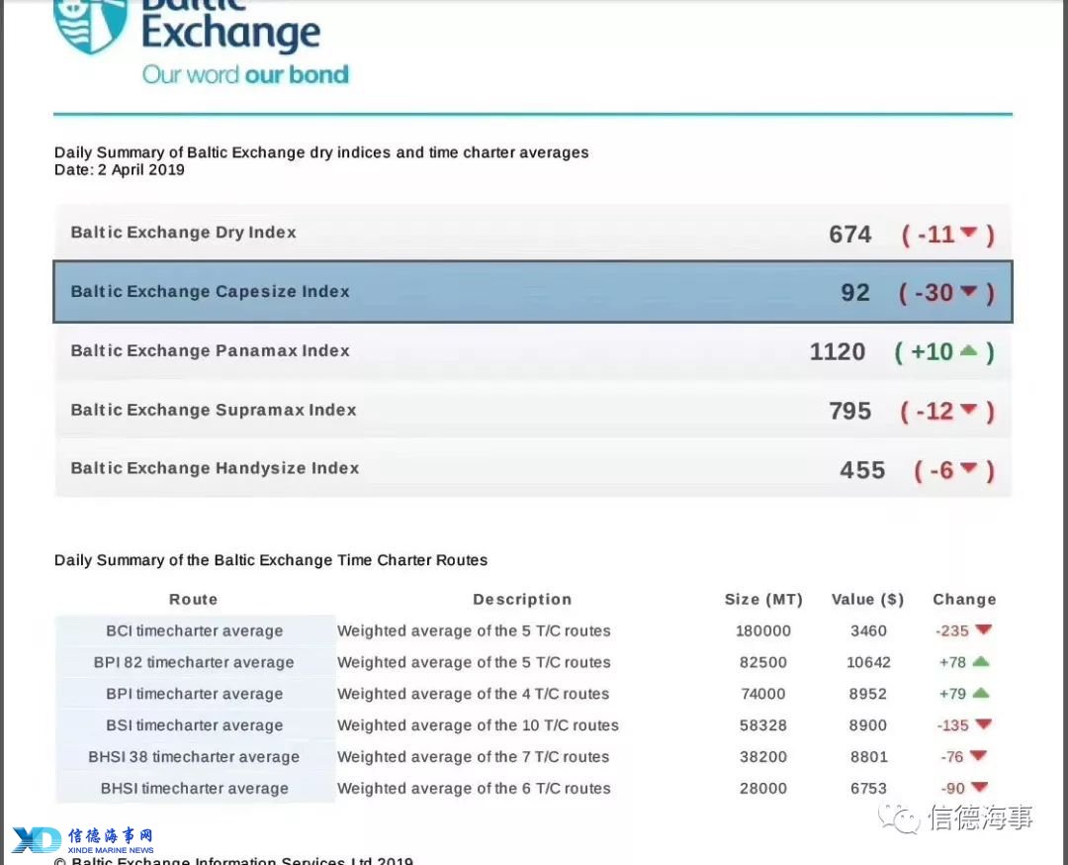The height and width of the screenshot is (865, 1068).
Task: Click the Baltic Exchange shield logo
Action: 91,25
